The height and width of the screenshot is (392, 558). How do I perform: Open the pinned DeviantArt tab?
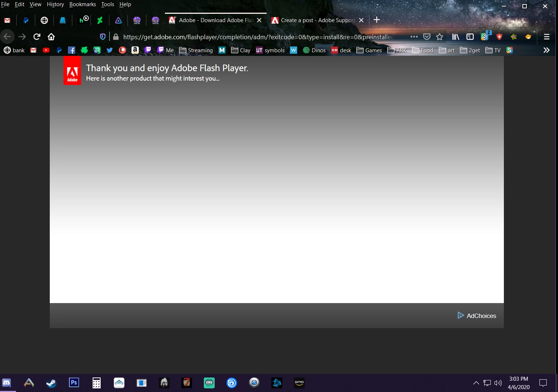[x=100, y=20]
